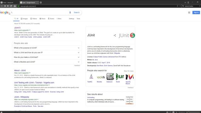The image size is (201, 113).
Task: Open dropdown arrow next to bookmark icon
Action: tap(180, 6)
